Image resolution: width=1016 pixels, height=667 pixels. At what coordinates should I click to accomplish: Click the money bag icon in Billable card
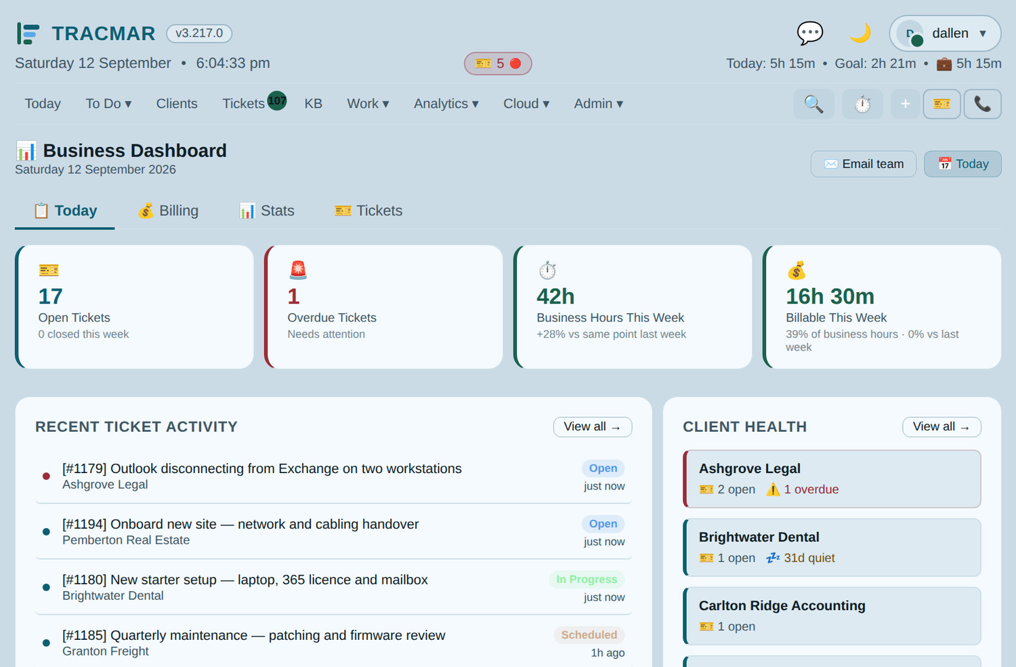coord(797,270)
